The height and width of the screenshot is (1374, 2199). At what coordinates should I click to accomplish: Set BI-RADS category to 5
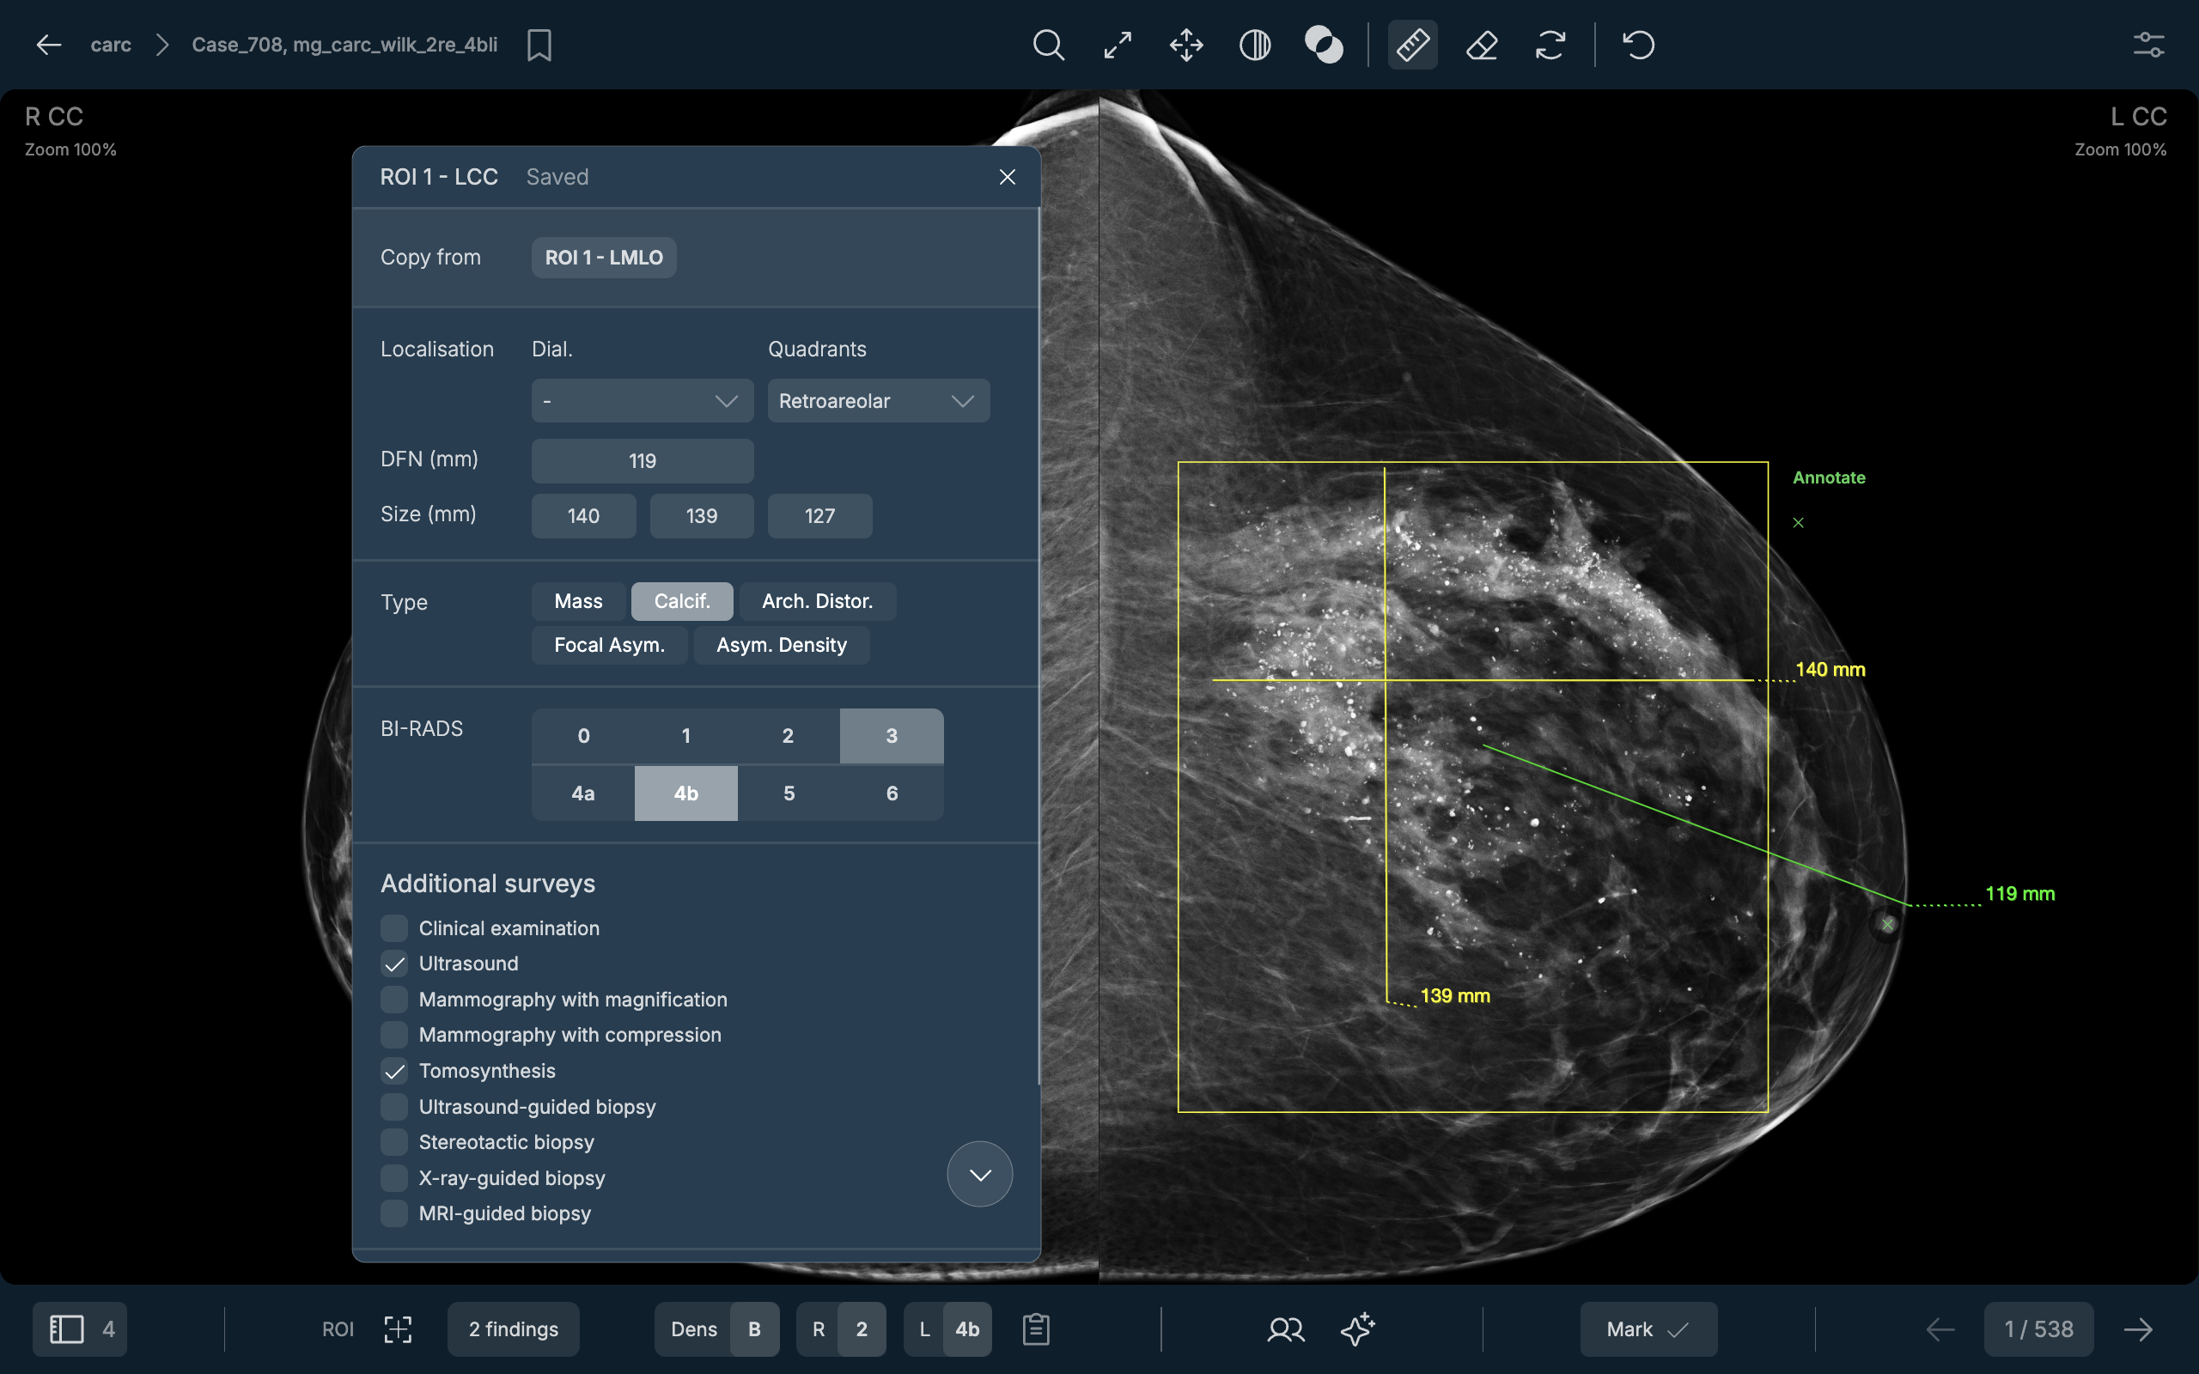(x=789, y=793)
